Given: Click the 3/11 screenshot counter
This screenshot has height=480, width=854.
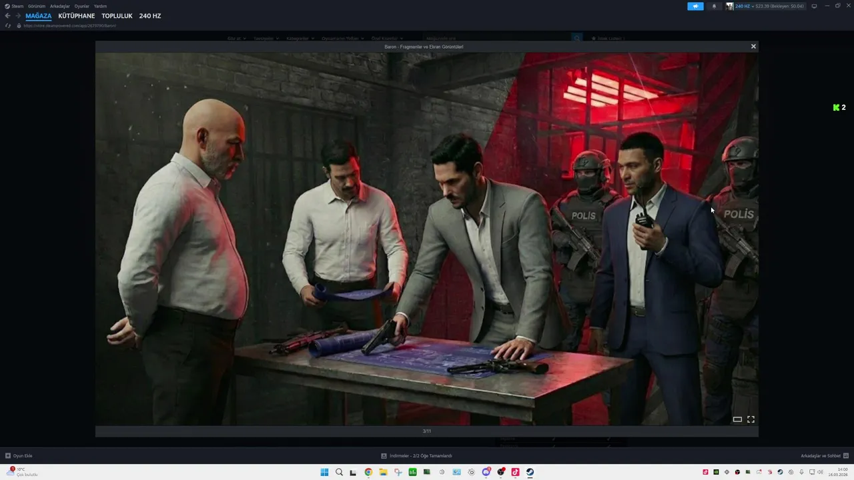Looking at the screenshot, I should [427, 431].
